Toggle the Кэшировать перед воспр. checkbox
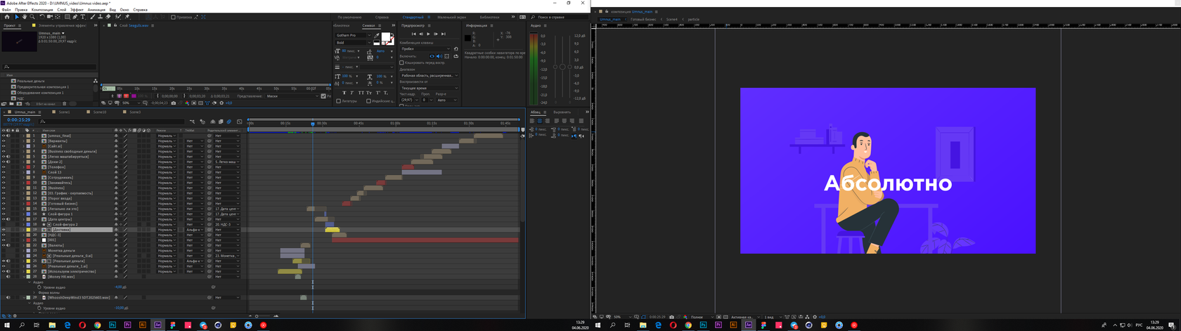Viewport: 1181px width, 331px height. click(402, 63)
